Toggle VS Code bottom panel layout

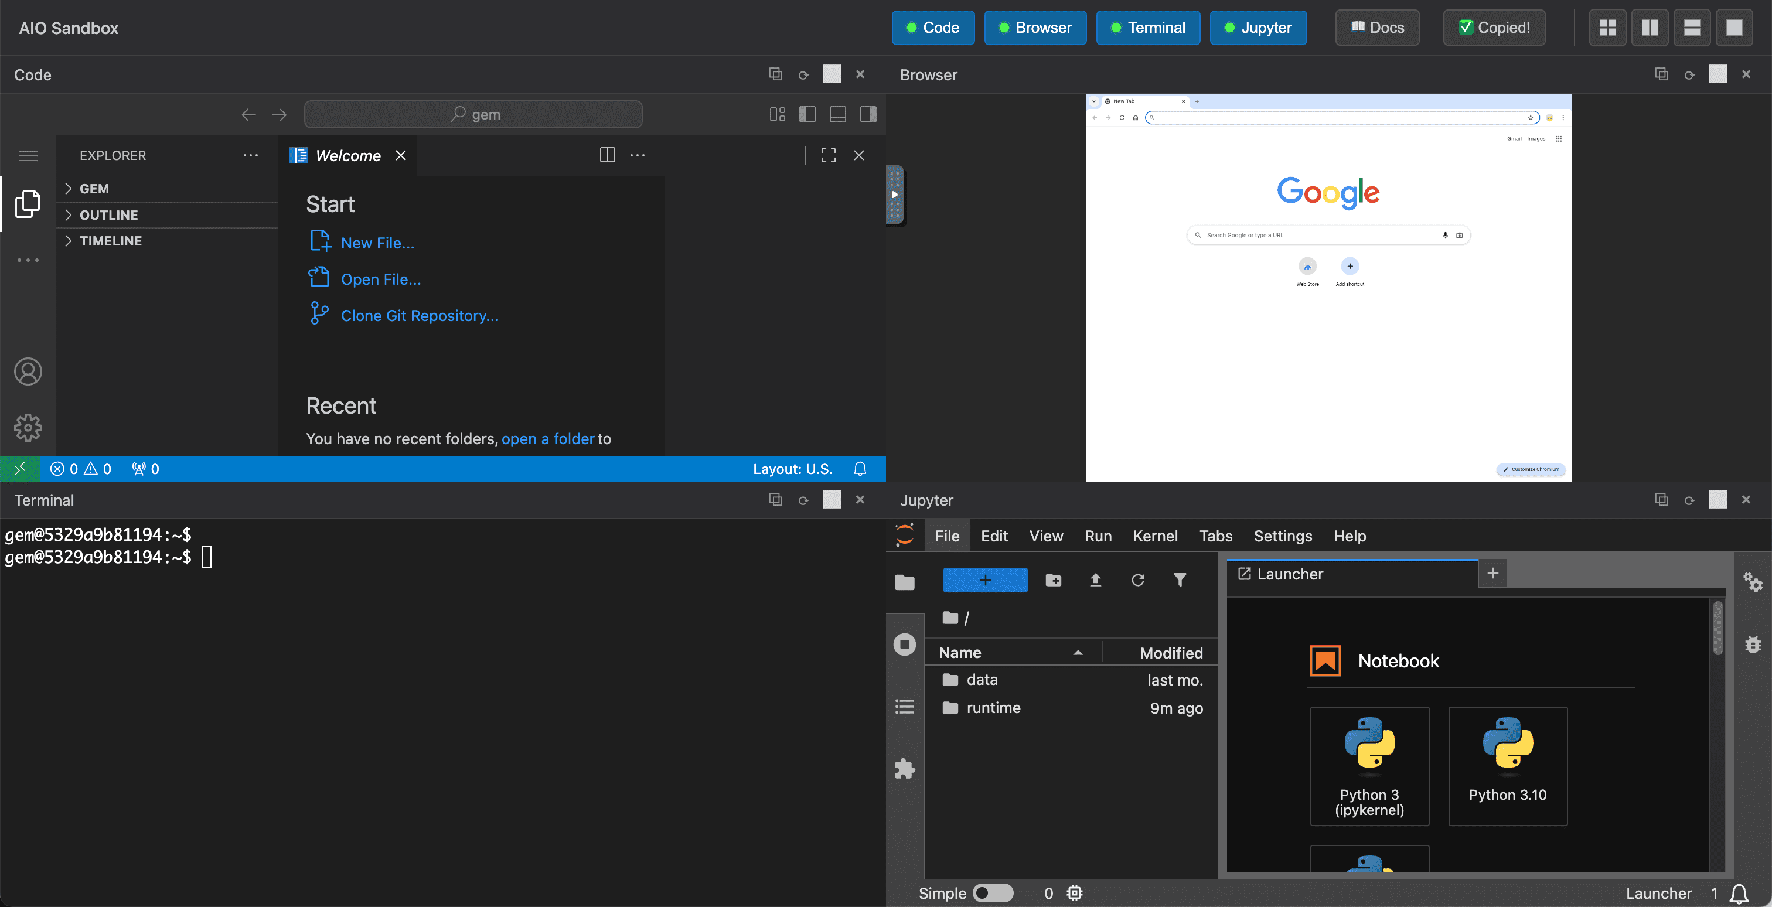pos(837,114)
